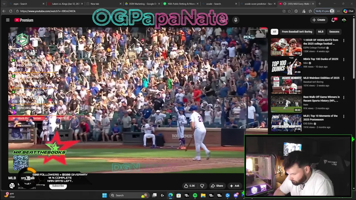Open options for MLB Weirdest Oddities video
This screenshot has width=356, height=200.
344,78
